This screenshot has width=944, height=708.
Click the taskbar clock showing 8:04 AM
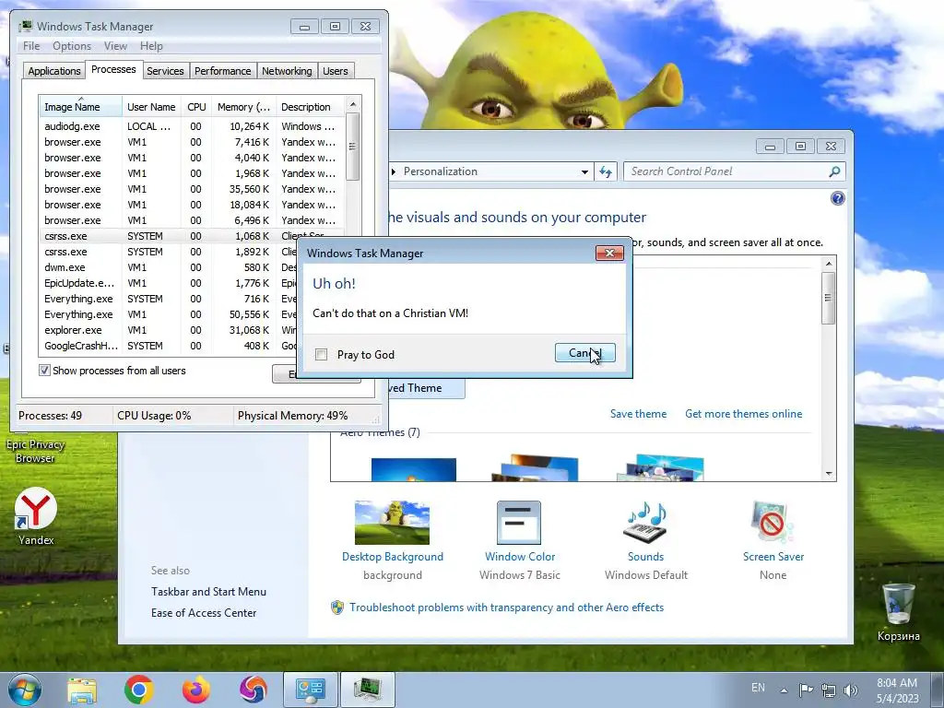(897, 690)
